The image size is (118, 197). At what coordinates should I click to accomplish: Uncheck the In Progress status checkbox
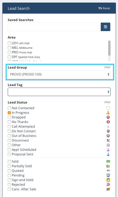click(9, 113)
